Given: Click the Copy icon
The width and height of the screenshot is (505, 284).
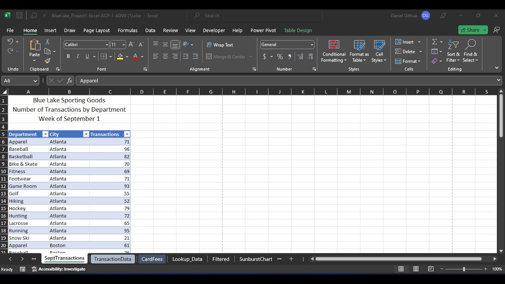Looking at the screenshot, I should (x=48, y=51).
